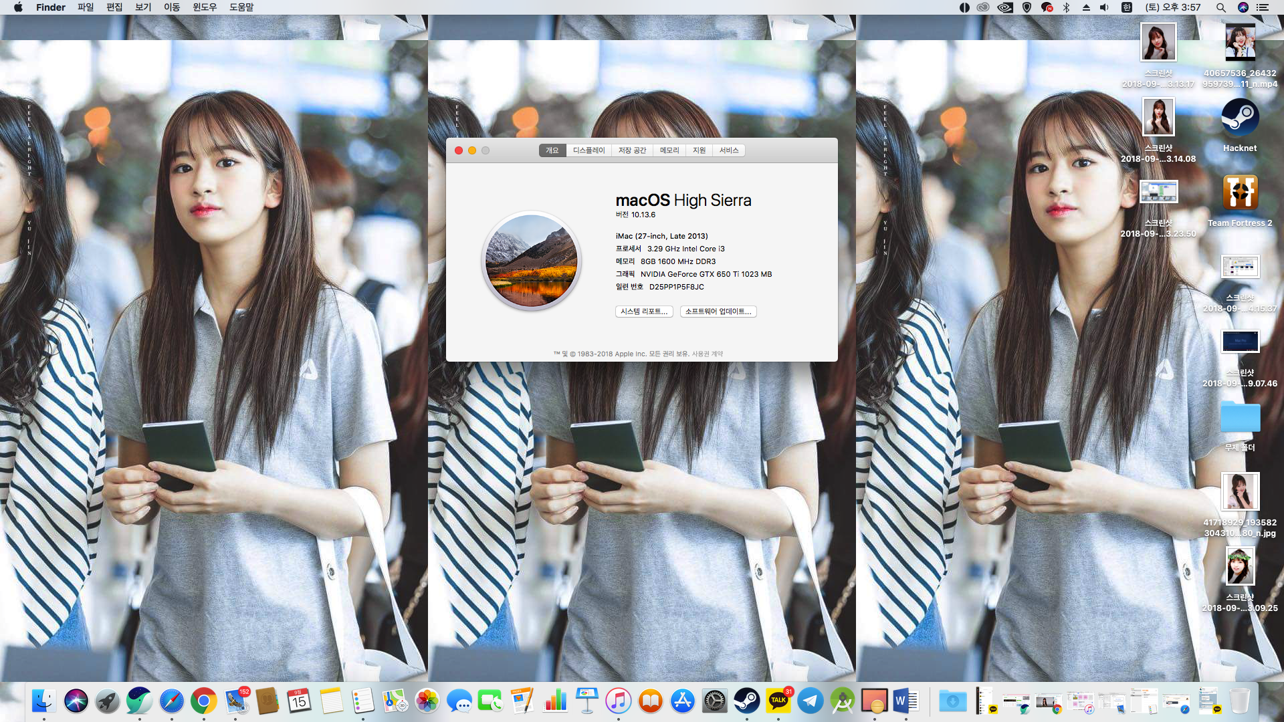The height and width of the screenshot is (722, 1284).
Task: Select the 40657536 mp4 video file
Action: pos(1240,55)
